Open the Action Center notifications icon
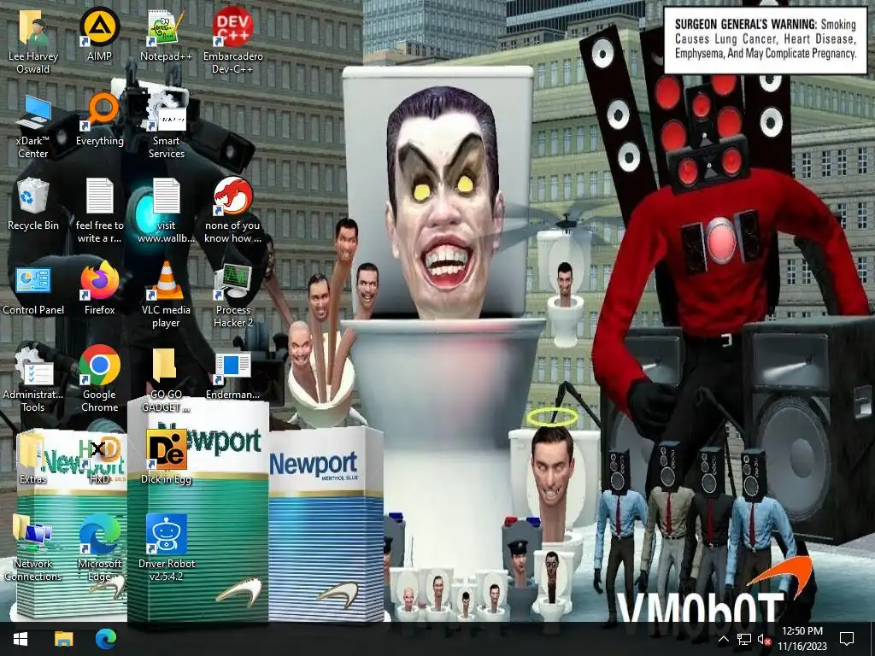Viewport: 875px width, 656px height. point(847,639)
